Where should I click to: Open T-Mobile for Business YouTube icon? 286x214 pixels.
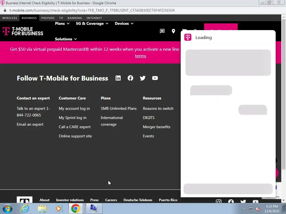[x=155, y=78]
